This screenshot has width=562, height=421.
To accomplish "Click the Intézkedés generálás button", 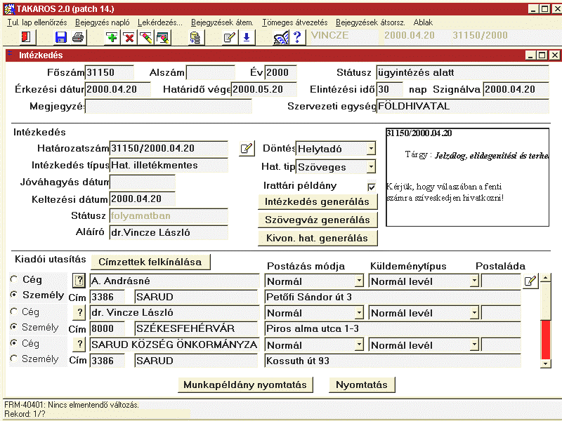I will tap(318, 202).
